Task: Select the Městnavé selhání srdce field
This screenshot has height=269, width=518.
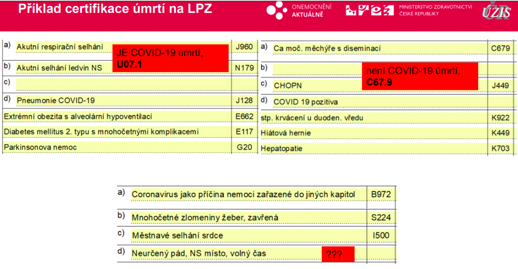Action: click(x=177, y=236)
